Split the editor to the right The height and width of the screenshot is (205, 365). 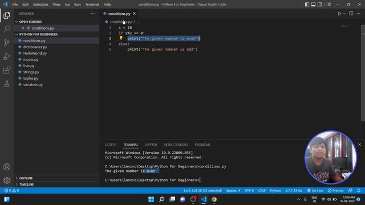pyautogui.click(x=351, y=14)
